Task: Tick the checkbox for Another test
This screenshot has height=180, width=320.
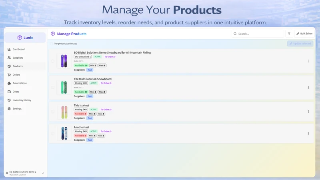Action: [53, 134]
